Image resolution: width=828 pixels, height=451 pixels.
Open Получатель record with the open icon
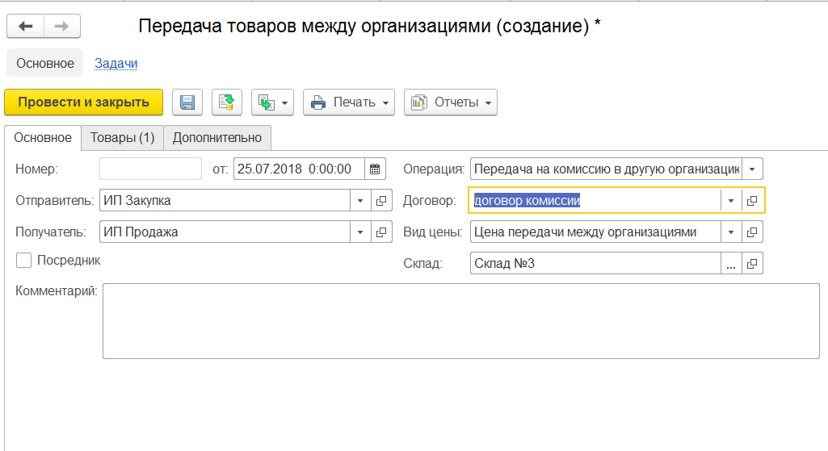380,232
